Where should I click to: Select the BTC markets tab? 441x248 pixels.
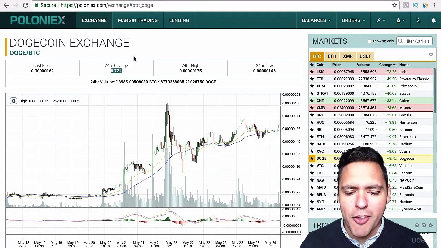tap(317, 56)
